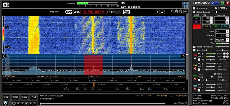Viewport: 230px width, 106px height.
Task: Select the RX1 receiver tab
Action: pos(197,26)
